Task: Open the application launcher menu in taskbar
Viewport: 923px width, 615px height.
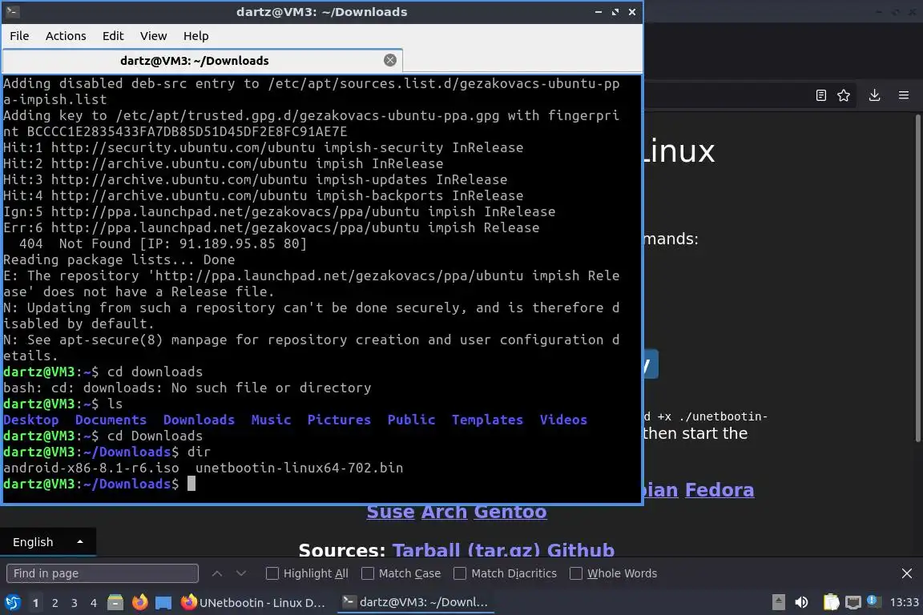Action: pyautogui.click(x=12, y=603)
